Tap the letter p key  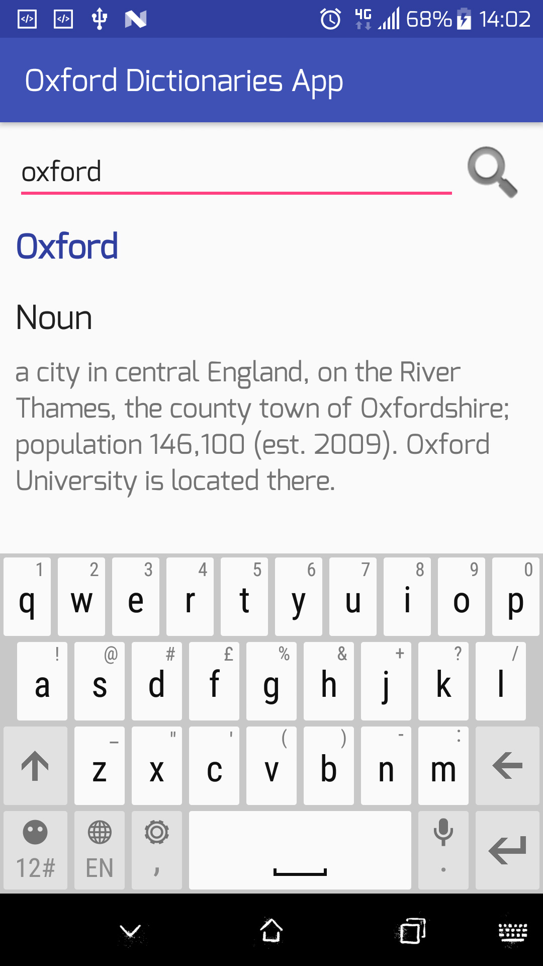516,596
